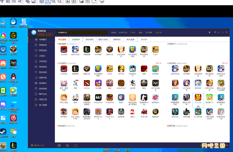Open 原神 from the game grid
233x152 pixels.
[75, 97]
